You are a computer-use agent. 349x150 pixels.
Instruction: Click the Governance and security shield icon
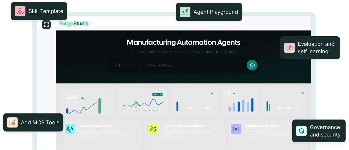coord(302,131)
